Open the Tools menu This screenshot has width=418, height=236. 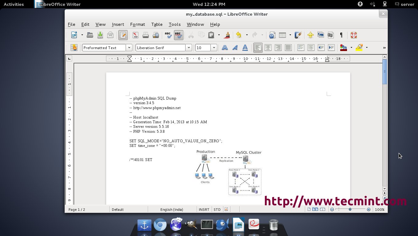coord(175,24)
